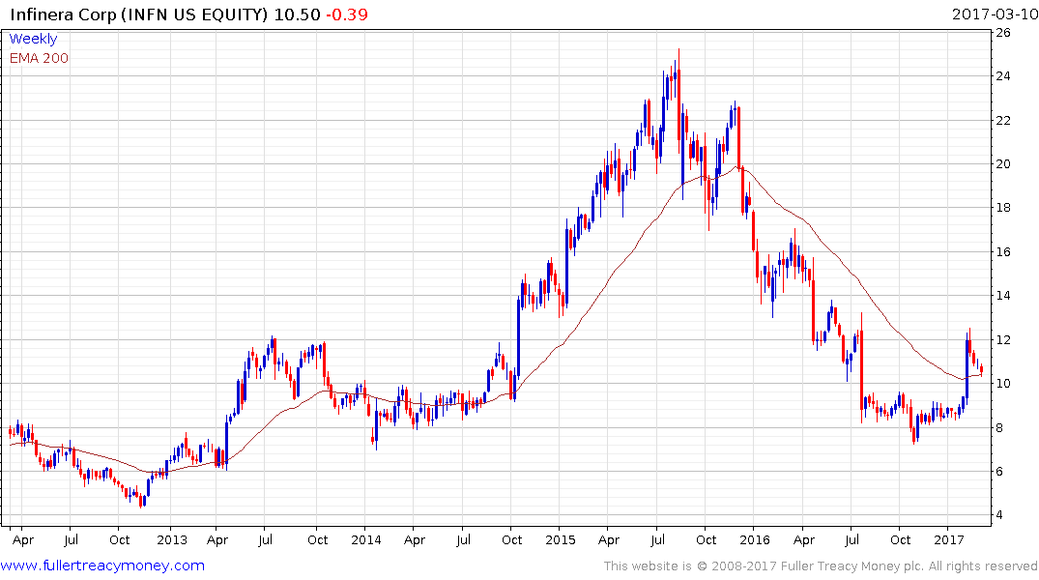This screenshot has height=580, width=1039.
Task: Click the y-axis label 14
Action: [x=1003, y=296]
